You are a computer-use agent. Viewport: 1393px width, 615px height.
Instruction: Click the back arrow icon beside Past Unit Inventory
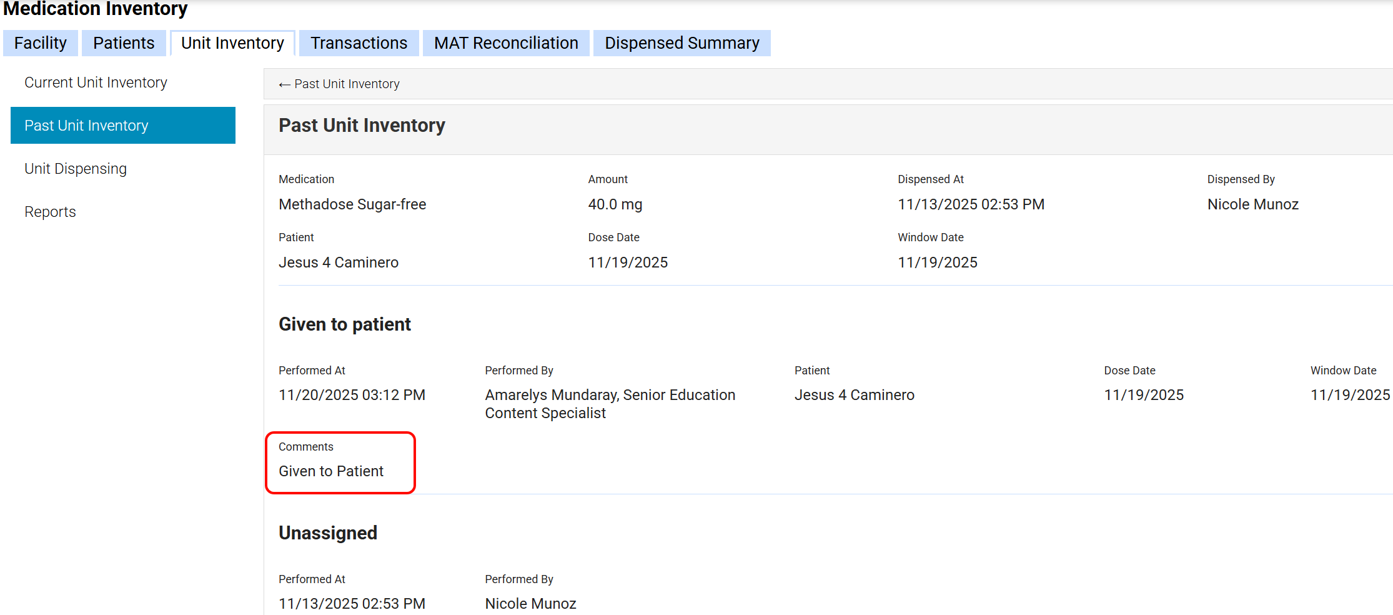284,84
